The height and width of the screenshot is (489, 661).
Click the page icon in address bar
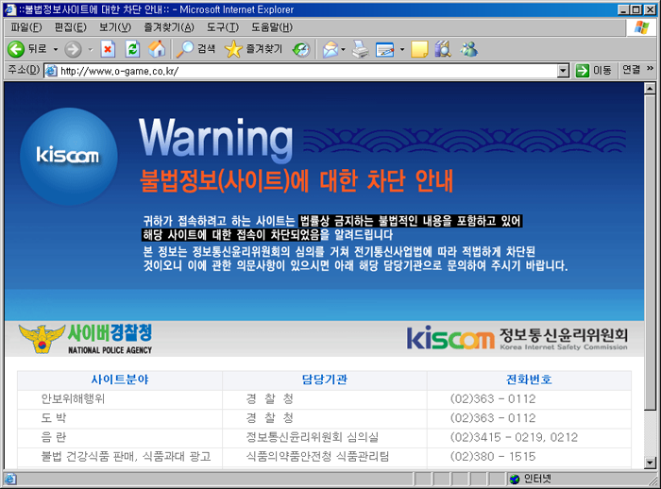point(51,71)
